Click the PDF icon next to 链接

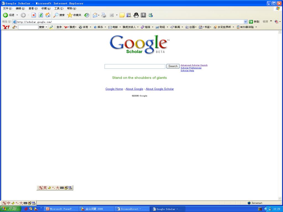[x=276, y=22]
